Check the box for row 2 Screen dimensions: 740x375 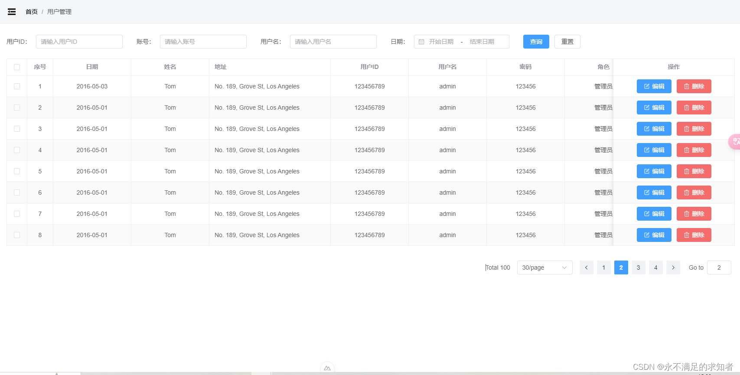pos(17,108)
